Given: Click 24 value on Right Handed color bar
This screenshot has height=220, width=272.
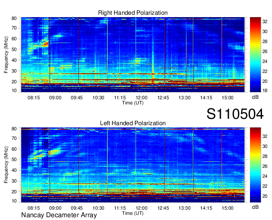Looking at the screenshot, I should point(265,61).
